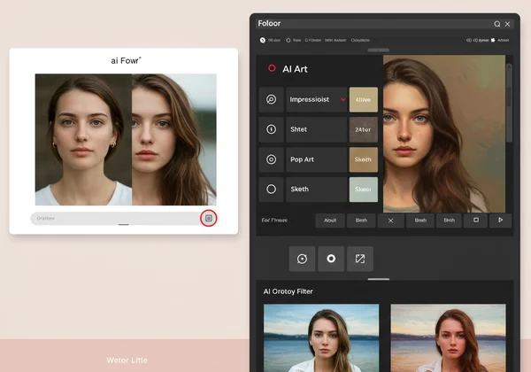This screenshot has width=531, height=372.
Task: Open the 'Cioyrtlobr' toolbar item
Action: (x=360, y=40)
